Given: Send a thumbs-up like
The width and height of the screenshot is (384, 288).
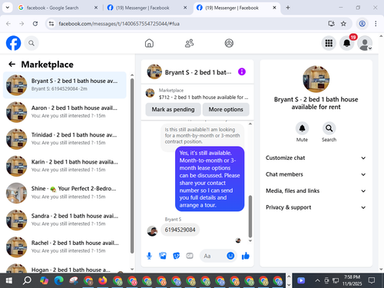Looking at the screenshot, I should point(246,256).
